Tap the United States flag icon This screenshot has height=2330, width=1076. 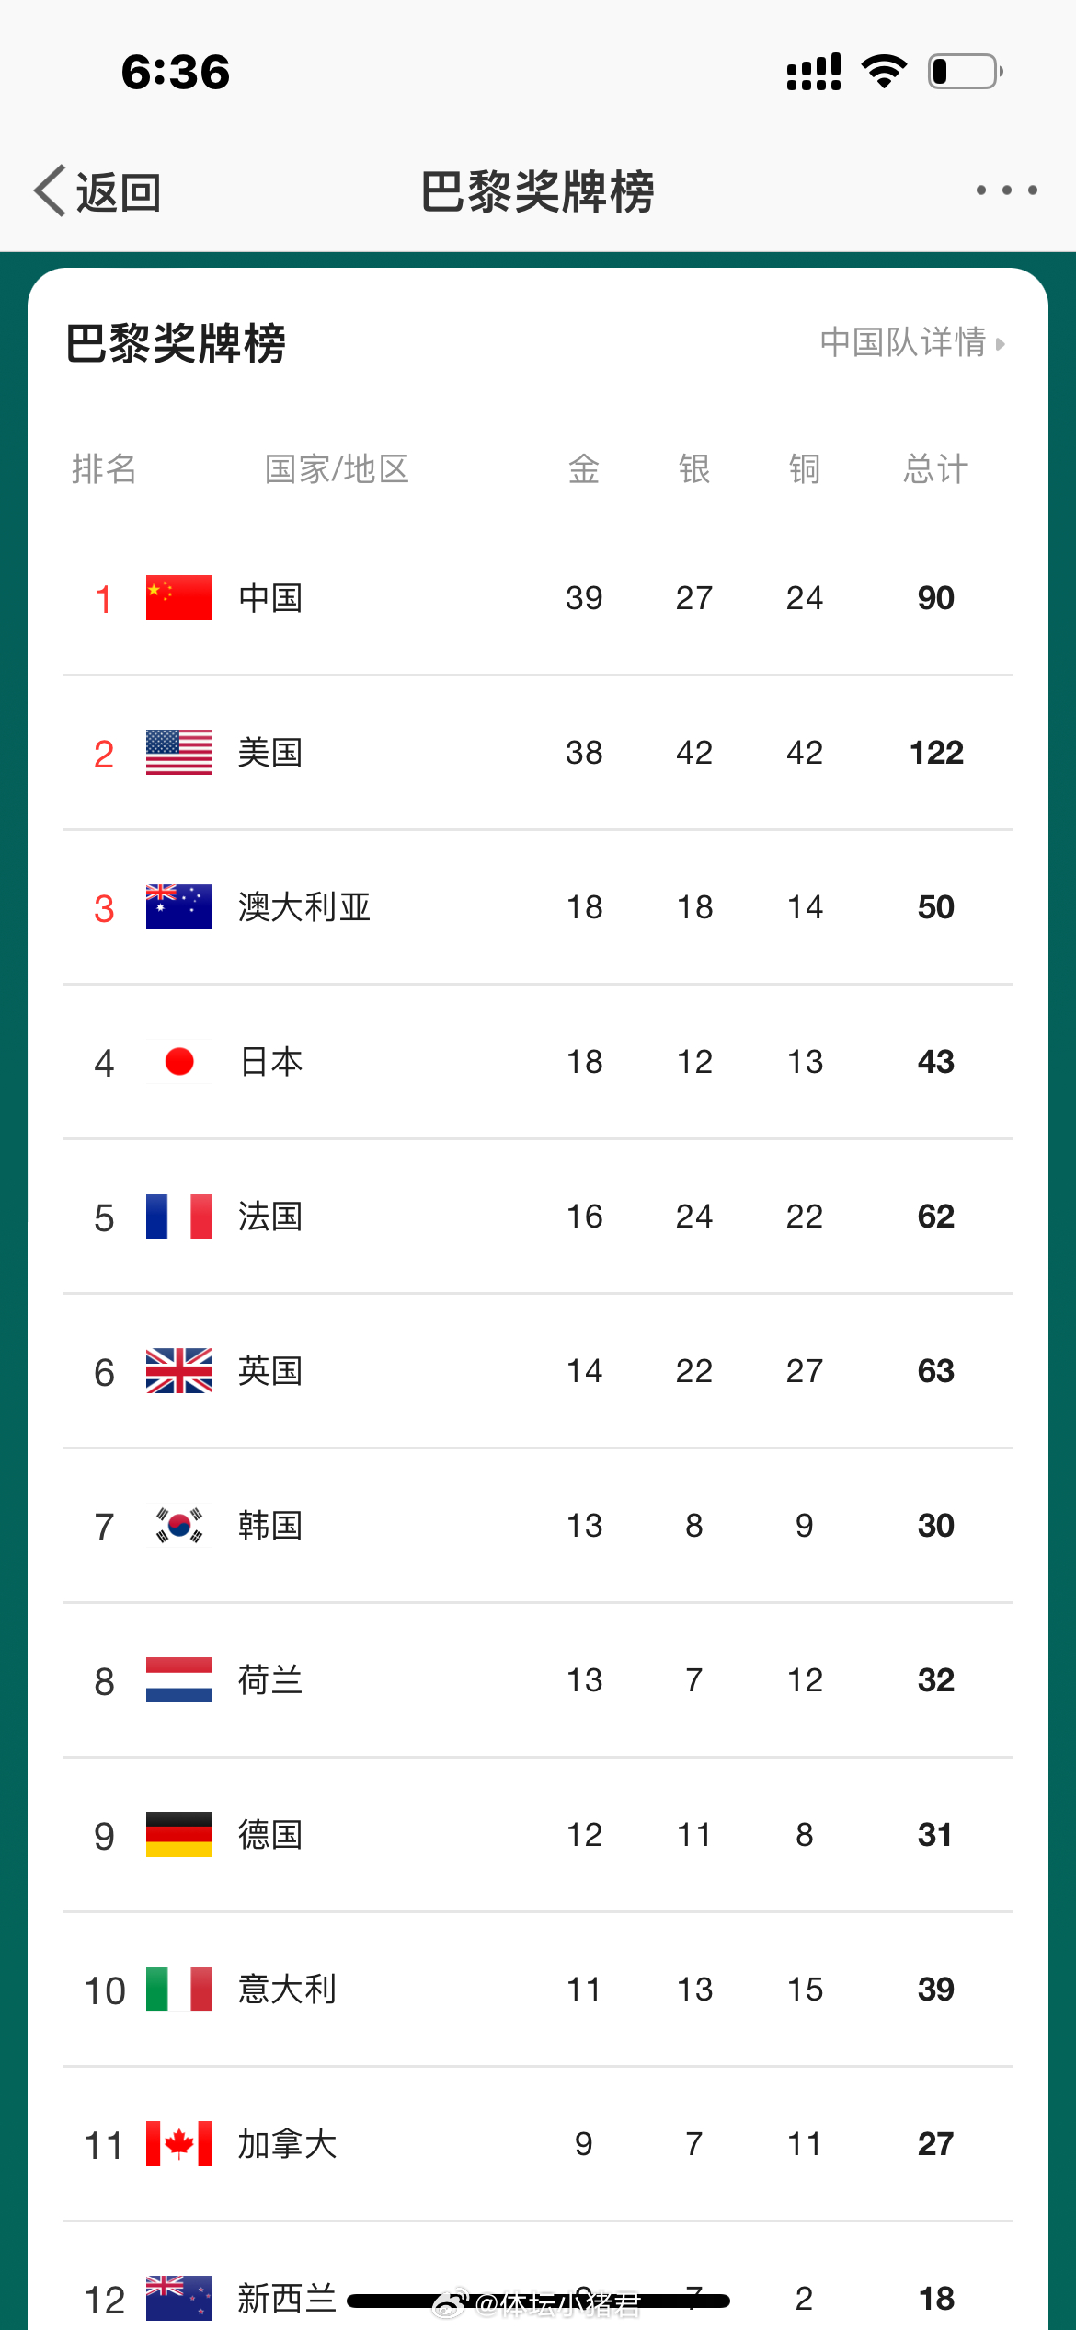tap(179, 753)
